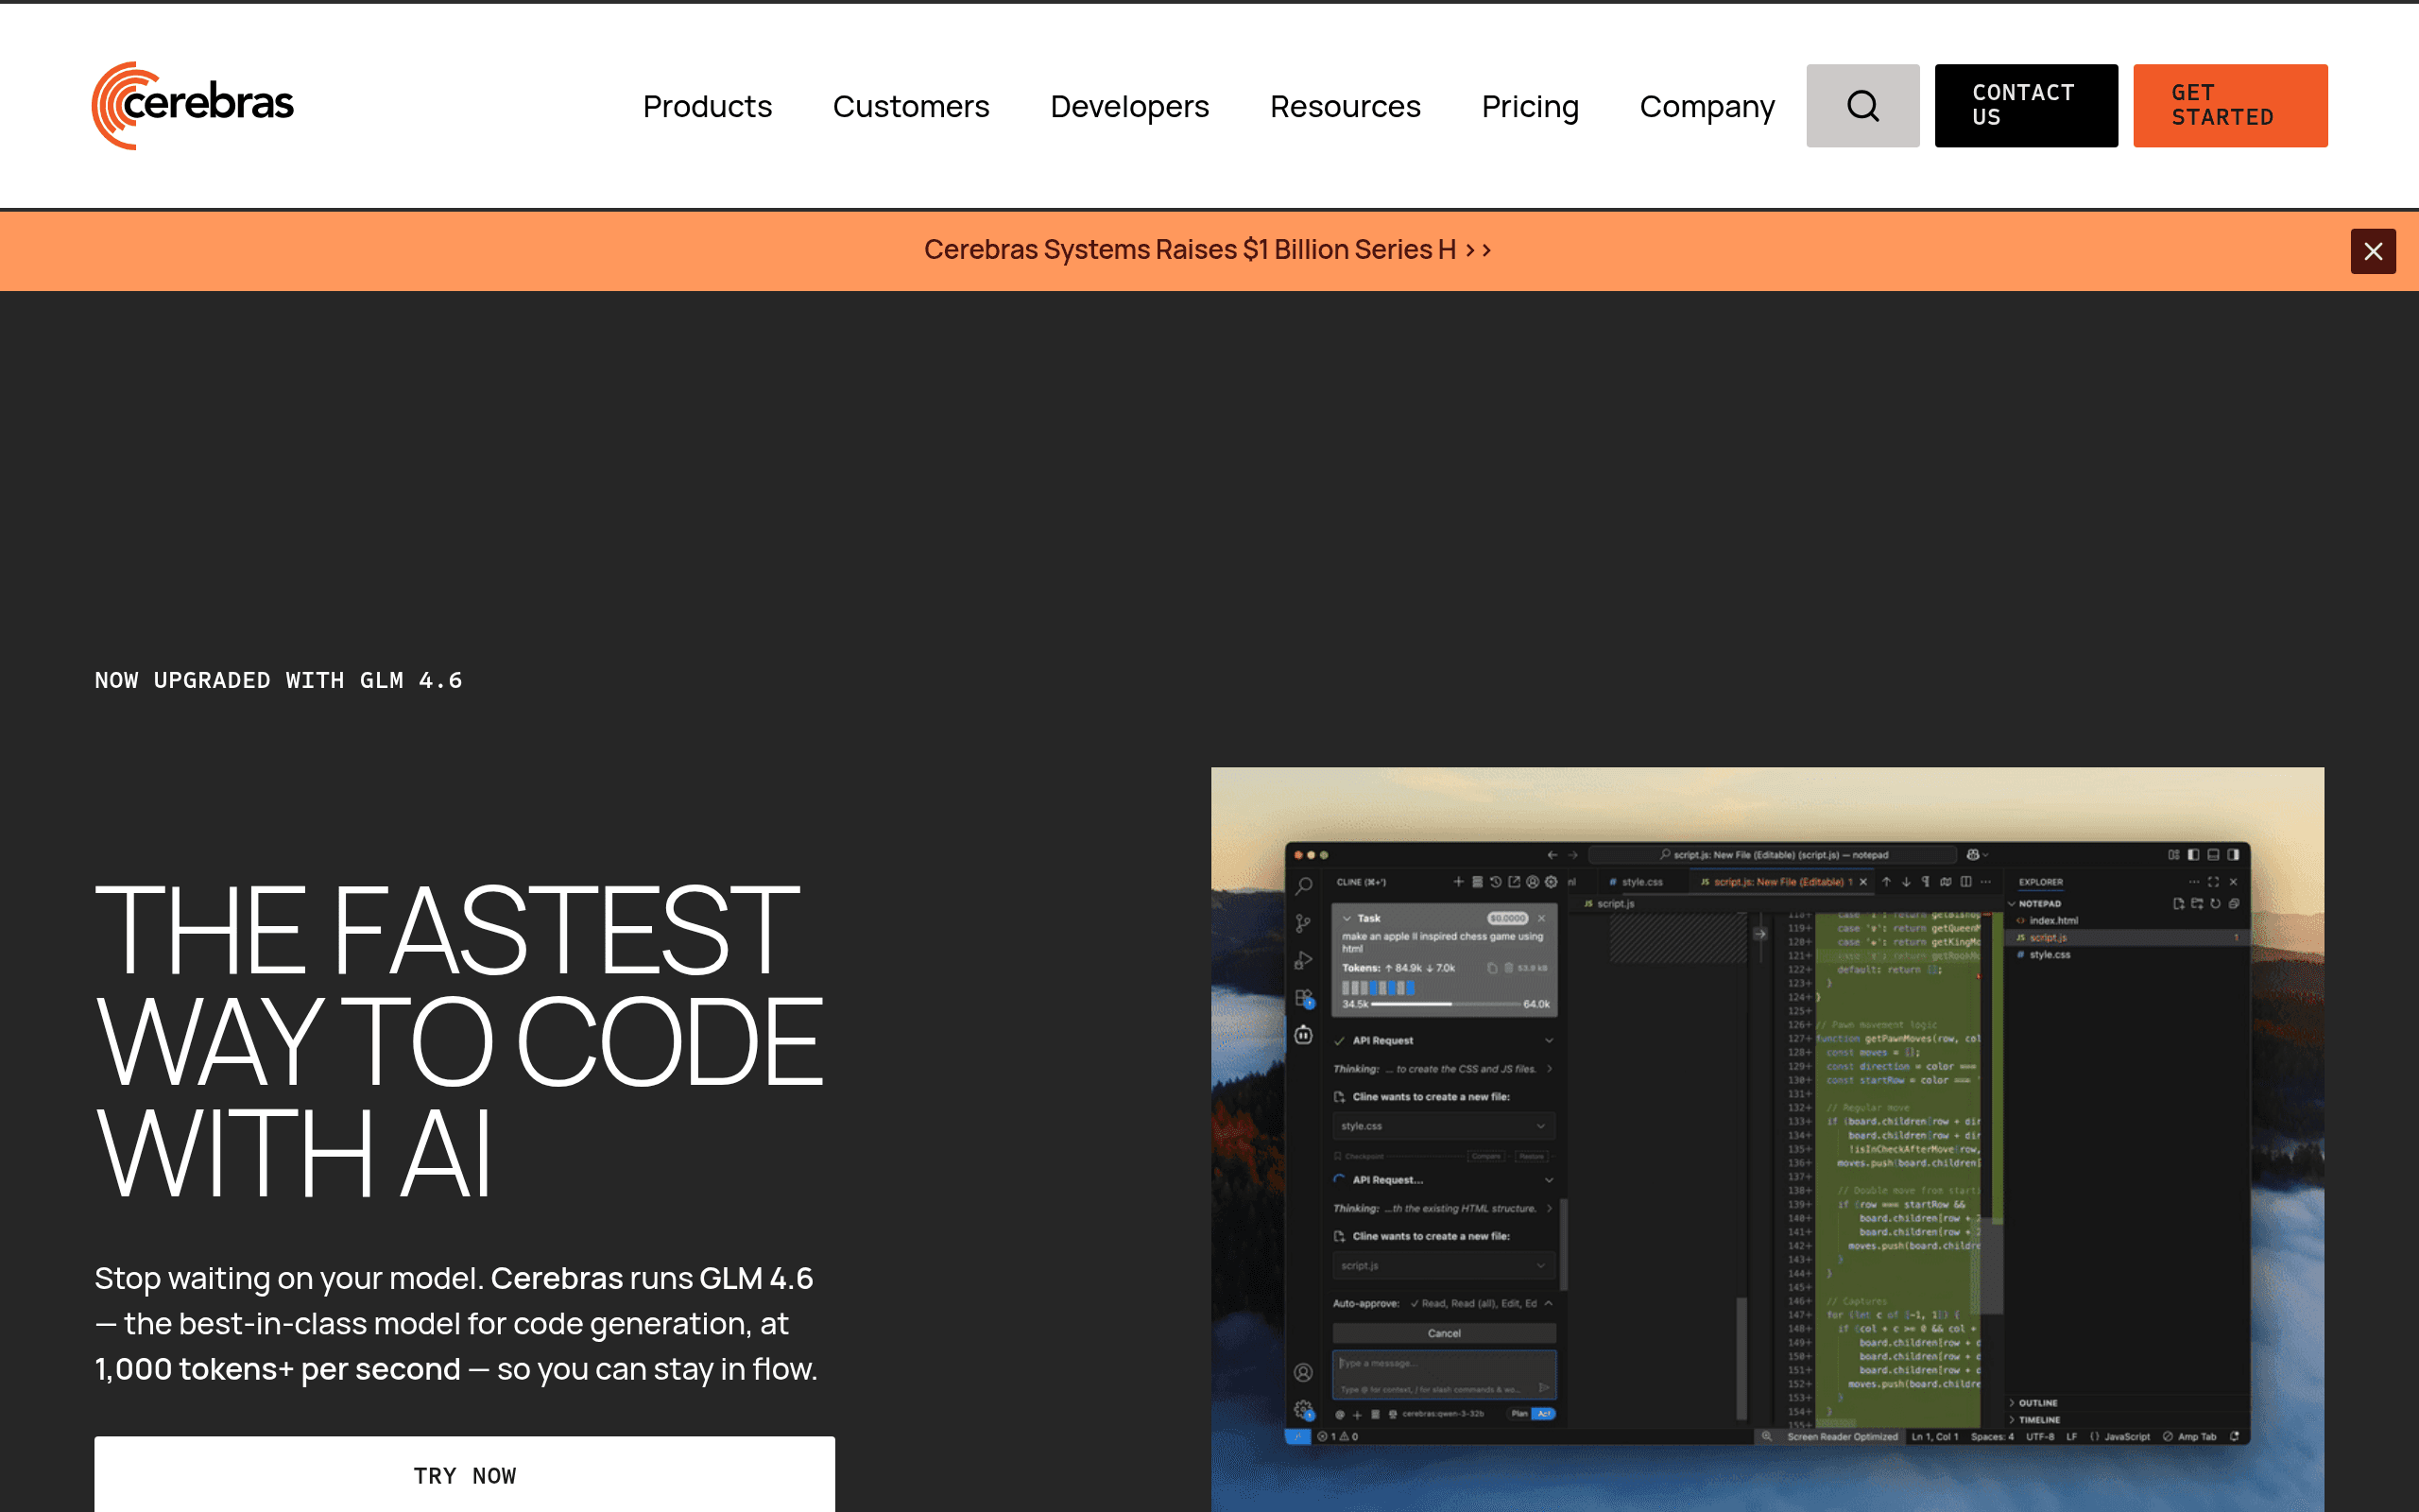
Task: Click the Get Started button
Action: pos(2230,106)
